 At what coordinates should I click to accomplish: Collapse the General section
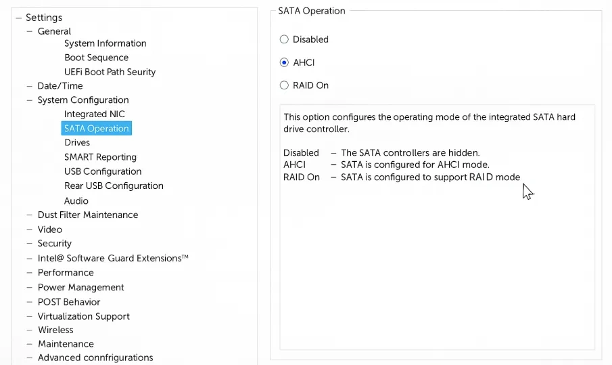pos(30,31)
